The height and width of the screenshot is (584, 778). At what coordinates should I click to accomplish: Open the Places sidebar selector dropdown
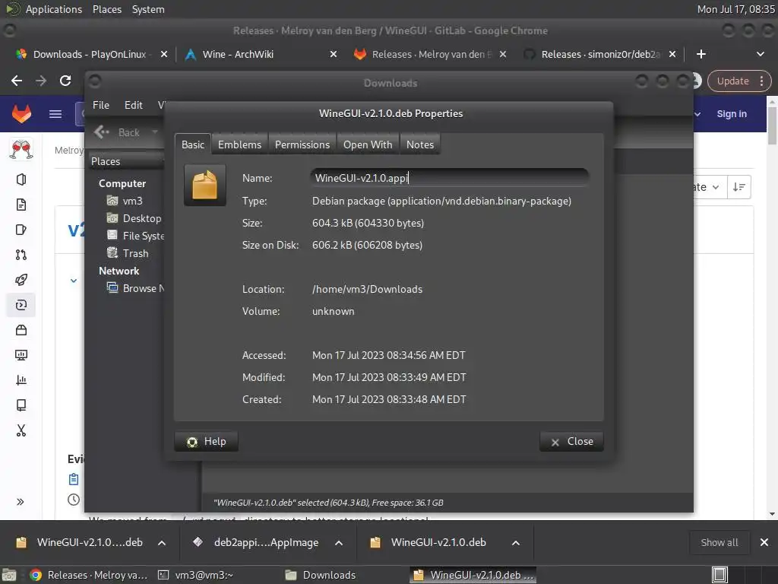[127, 161]
